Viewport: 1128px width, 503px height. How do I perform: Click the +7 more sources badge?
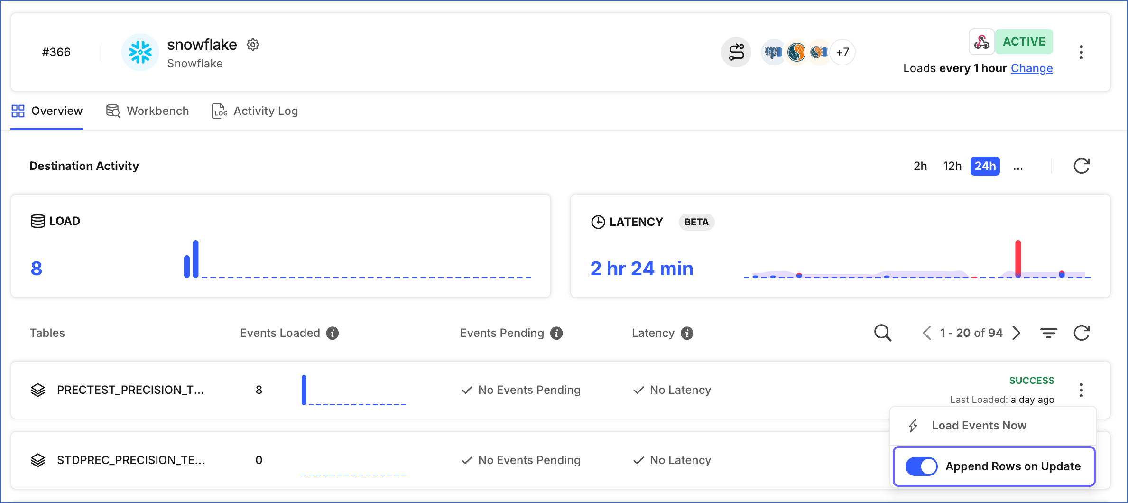(x=842, y=52)
